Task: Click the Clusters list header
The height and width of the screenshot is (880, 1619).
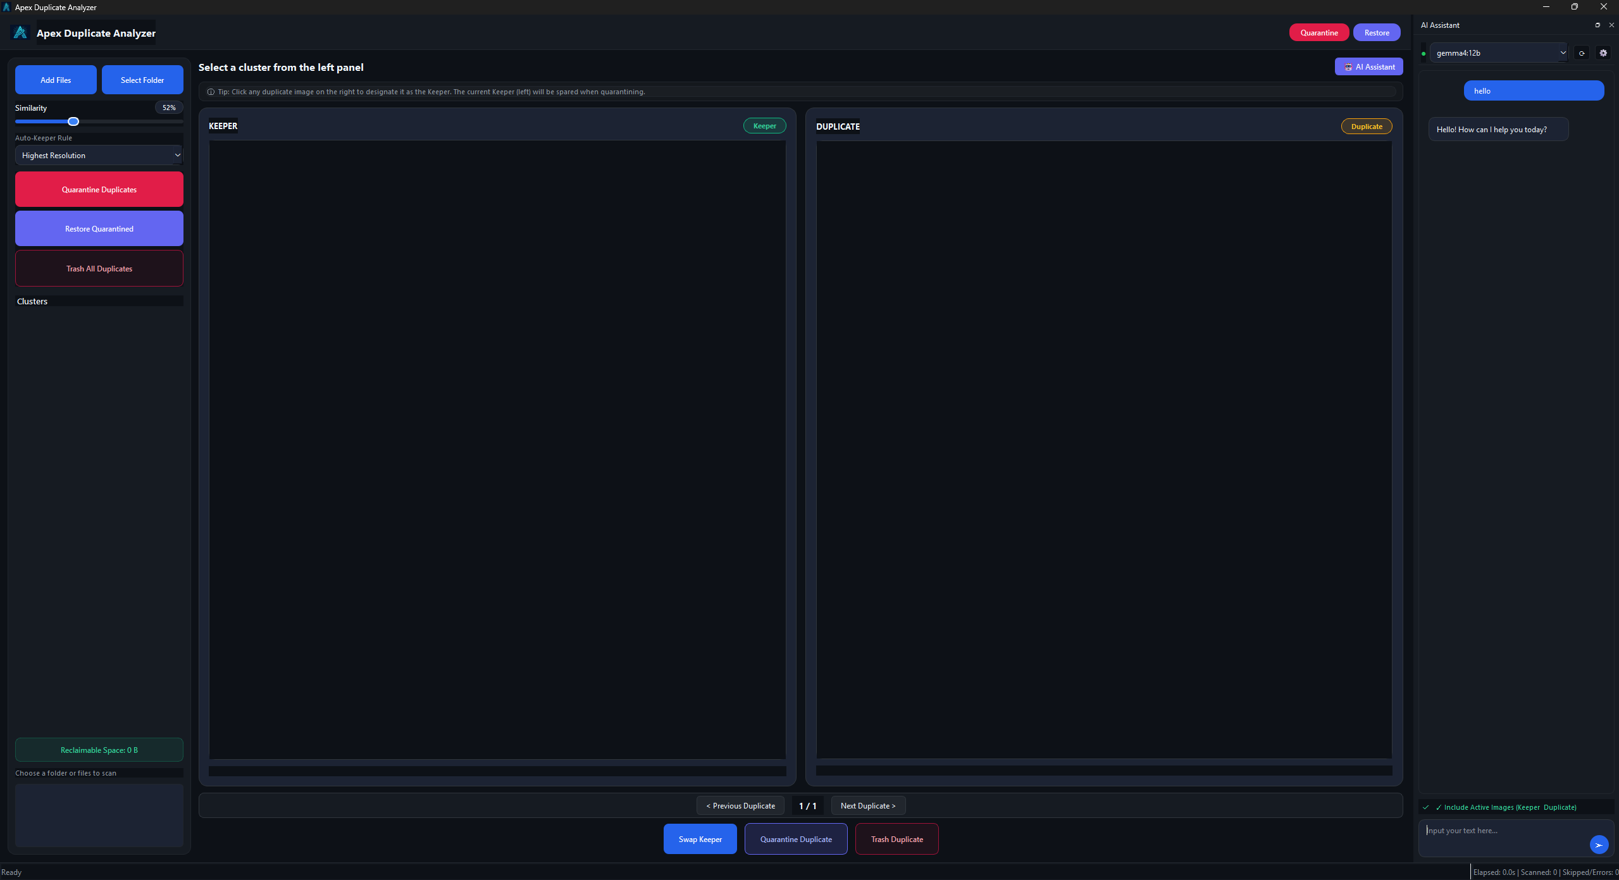Action: pyautogui.click(x=99, y=301)
